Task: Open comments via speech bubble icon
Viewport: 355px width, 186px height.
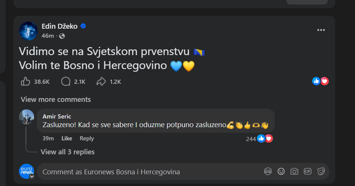Action: [x=66, y=81]
